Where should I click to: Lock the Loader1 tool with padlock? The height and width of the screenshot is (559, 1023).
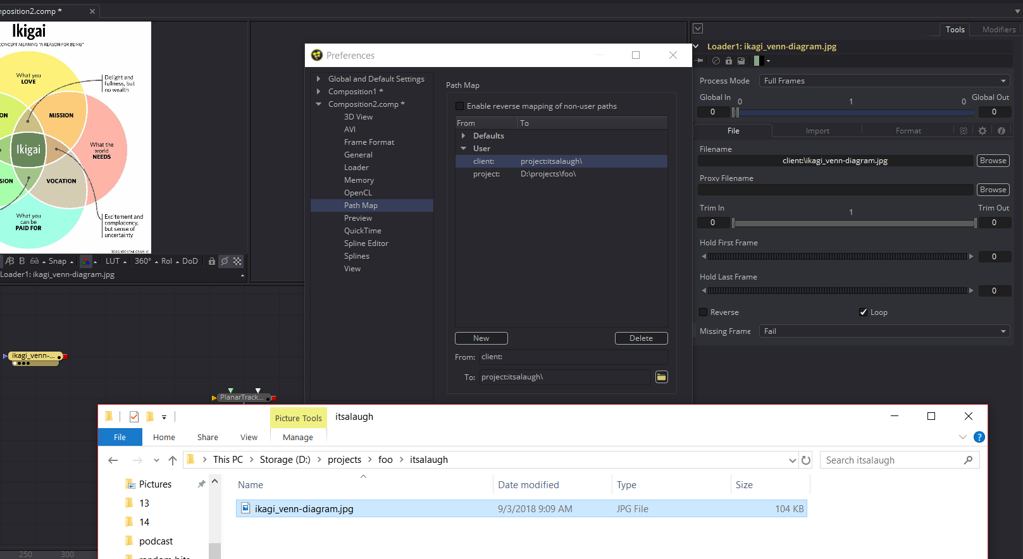pos(728,61)
